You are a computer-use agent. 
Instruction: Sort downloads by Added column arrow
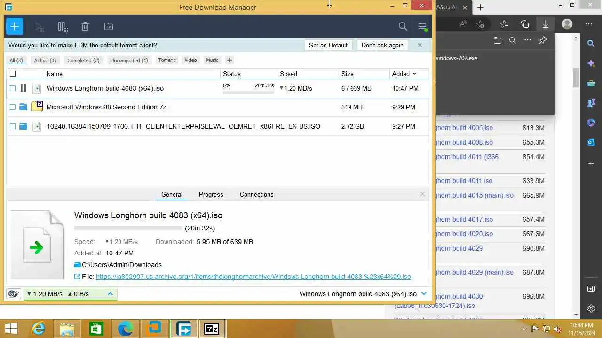point(414,74)
